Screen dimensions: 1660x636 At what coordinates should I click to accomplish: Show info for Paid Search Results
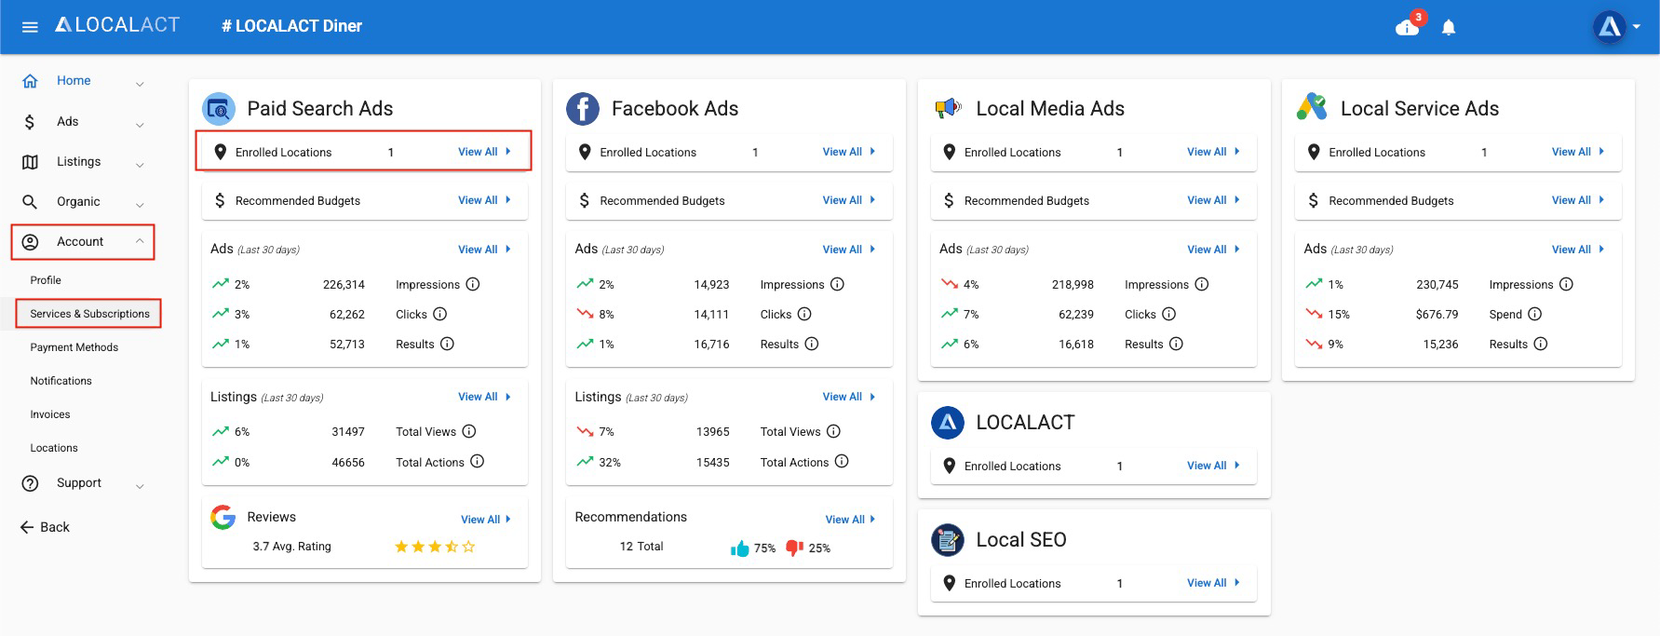pos(447,344)
